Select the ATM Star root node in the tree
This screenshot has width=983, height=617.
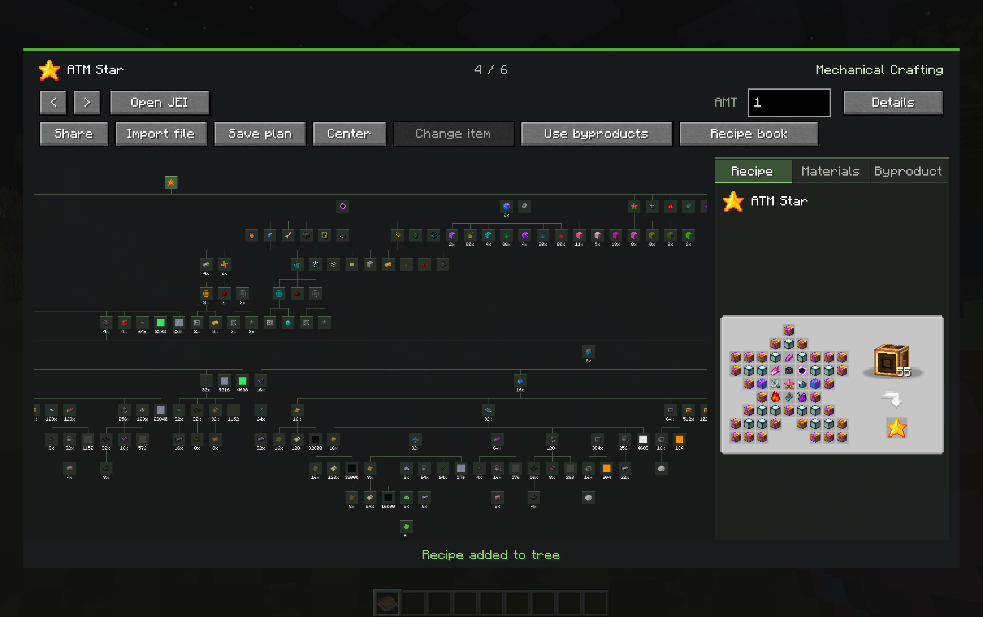coord(171,182)
